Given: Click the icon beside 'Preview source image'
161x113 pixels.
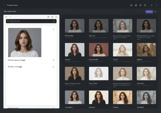Looking at the screenshot, I should pos(53,60).
